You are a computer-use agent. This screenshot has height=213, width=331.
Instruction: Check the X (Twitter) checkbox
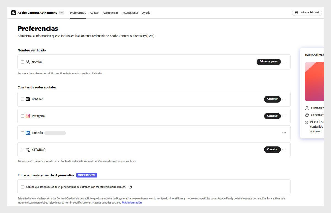(x=23, y=150)
